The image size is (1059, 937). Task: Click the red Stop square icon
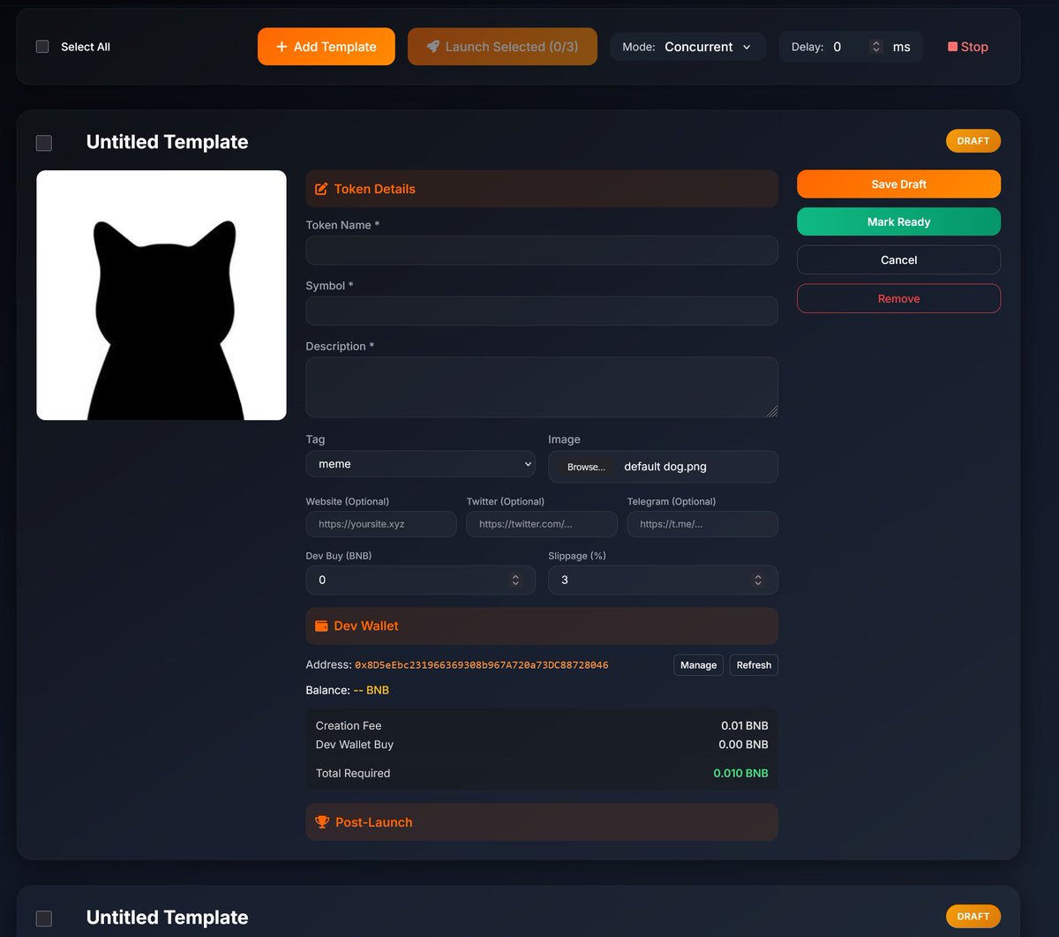pyautogui.click(x=951, y=46)
